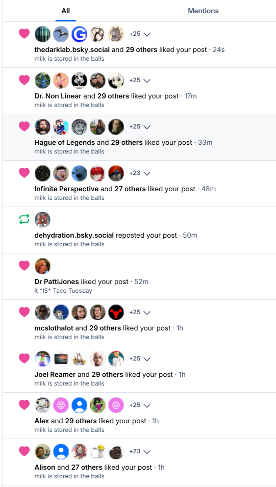Image resolution: width=276 pixels, height=487 pixels.
Task: Click Dr PattiJones avatar thumbnail
Action: tap(42, 266)
